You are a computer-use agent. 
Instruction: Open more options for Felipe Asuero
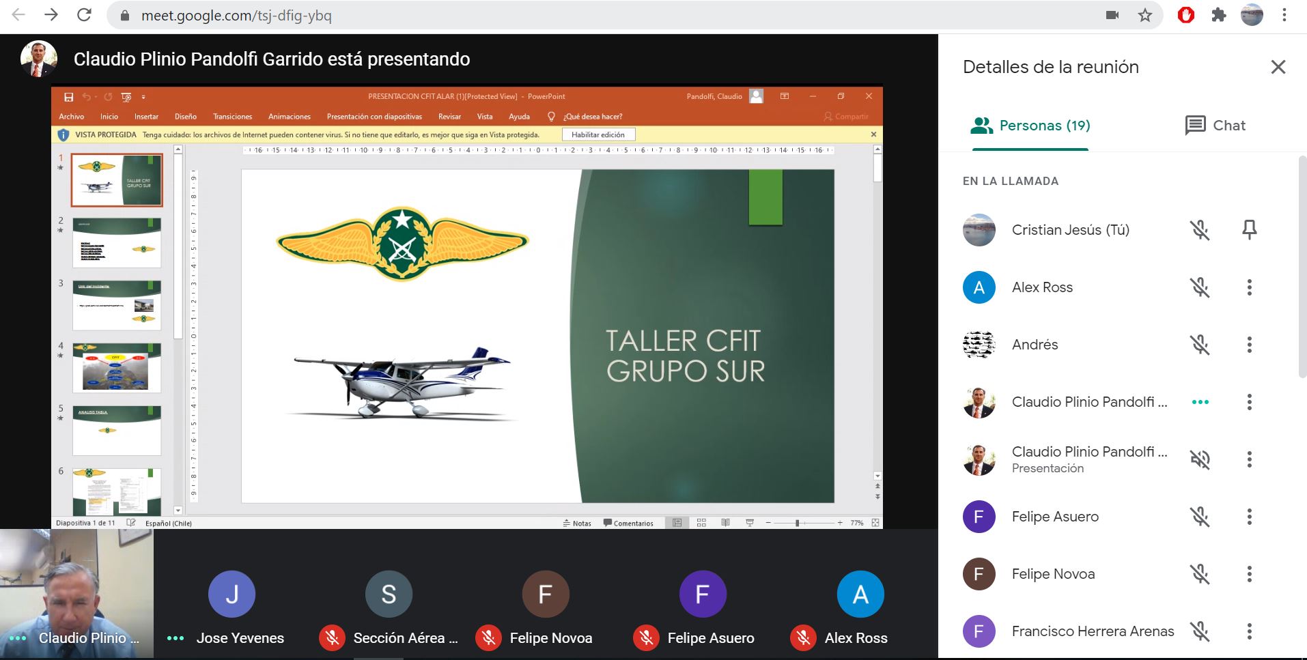(1250, 517)
